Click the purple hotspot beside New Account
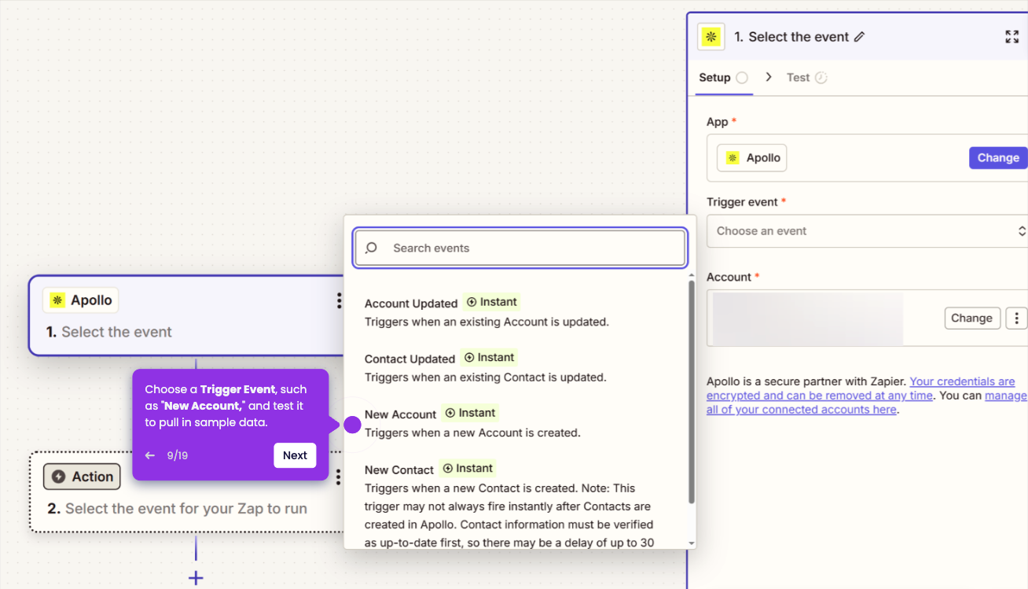Viewport: 1028px width, 589px height. click(x=352, y=425)
